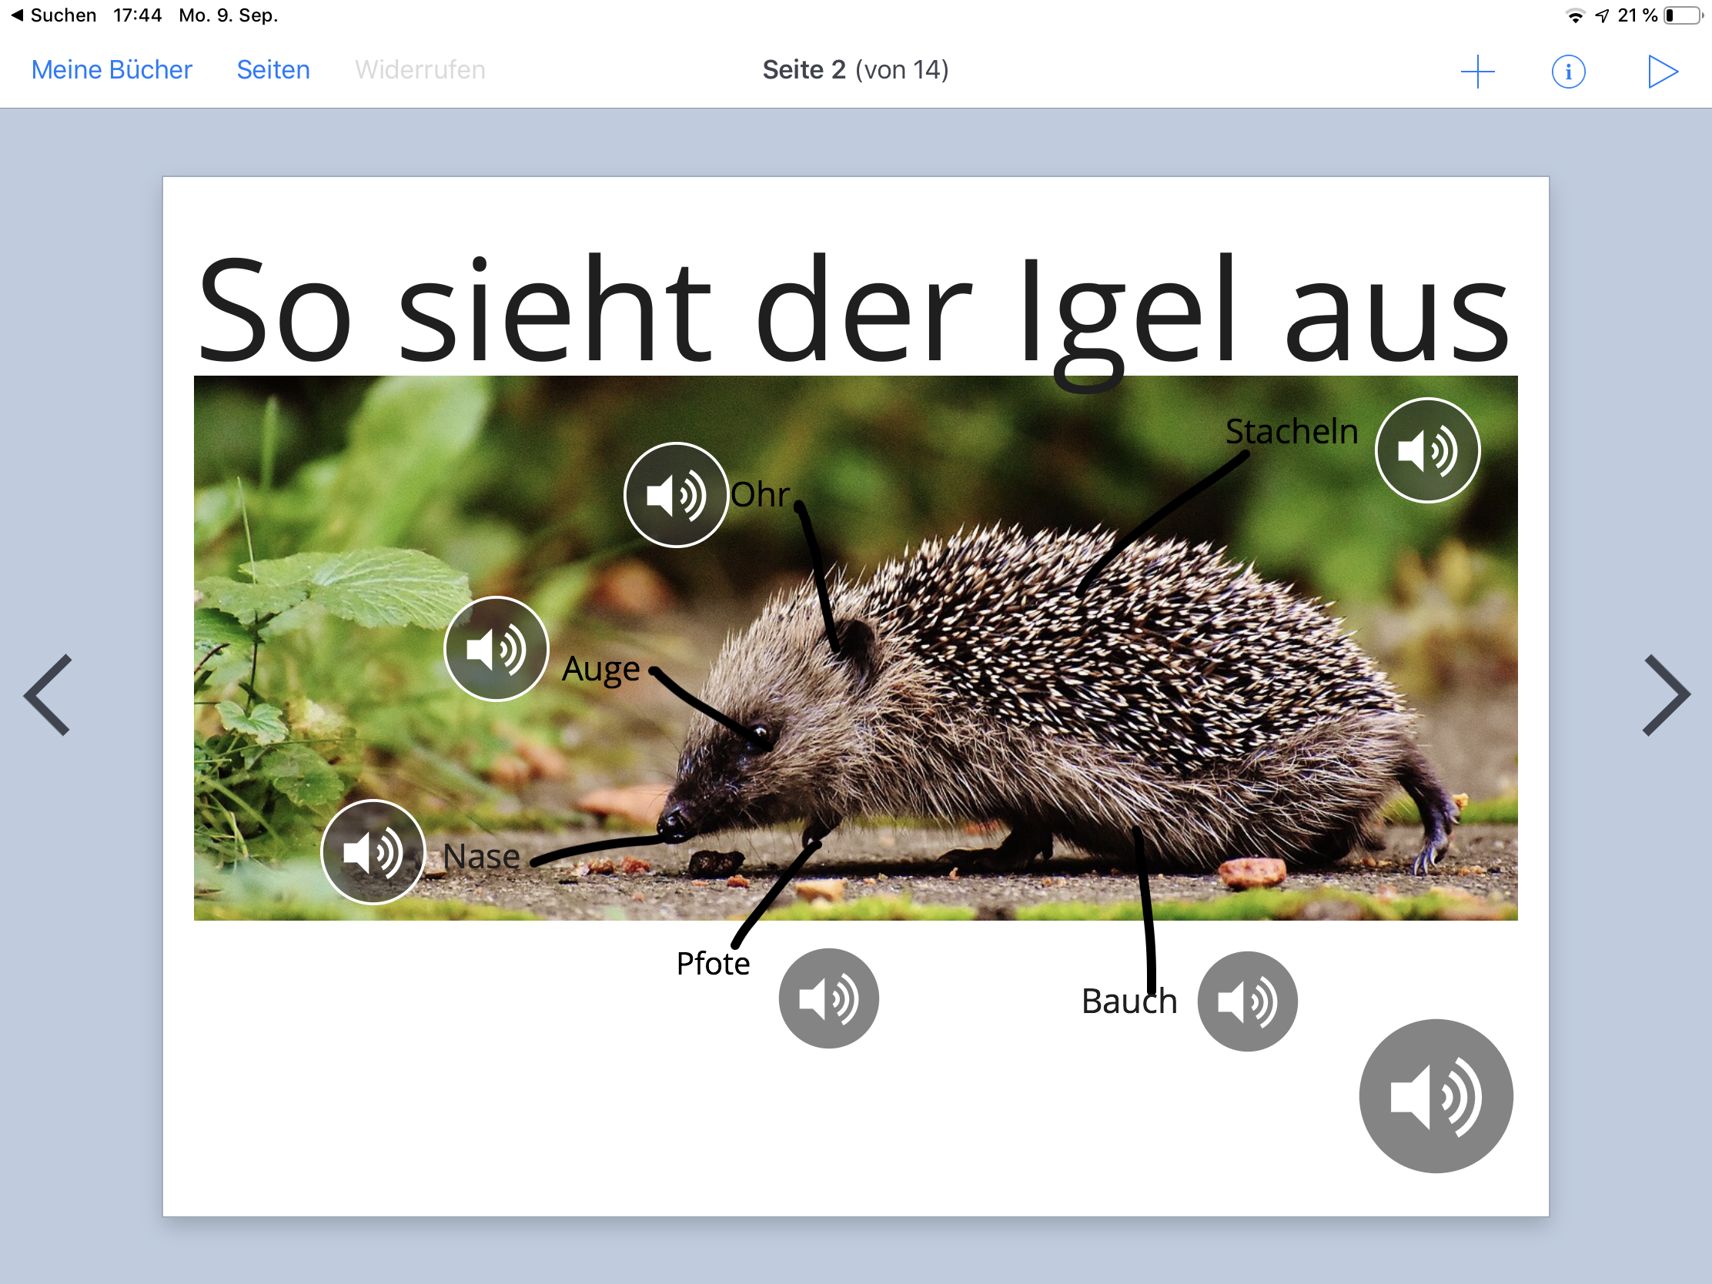Open the info inspector icon
1712x1284 pixels.
tap(1568, 71)
